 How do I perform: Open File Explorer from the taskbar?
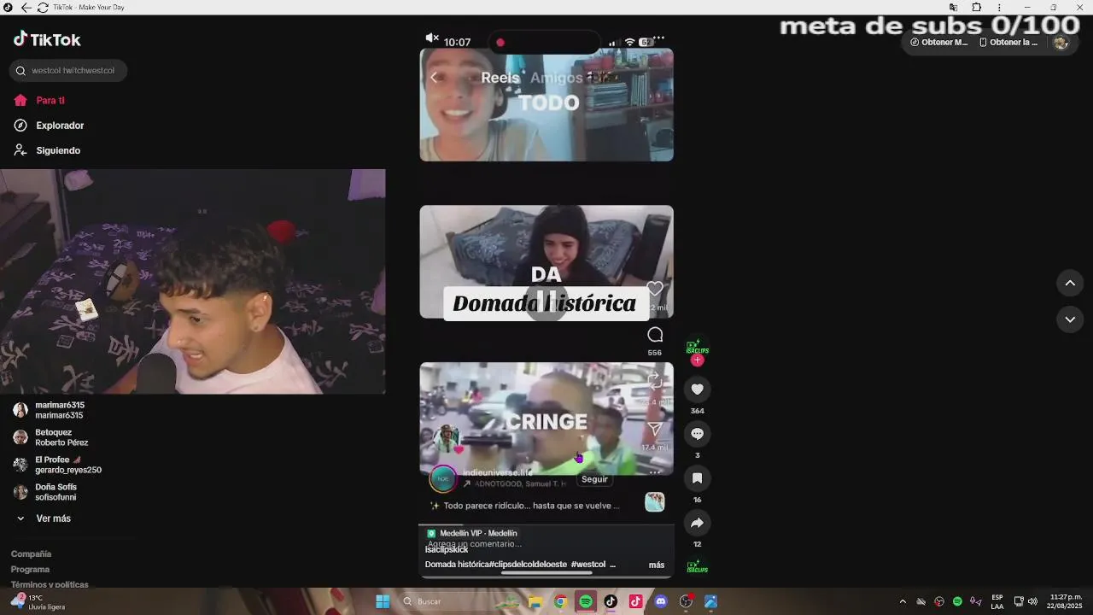click(535, 601)
